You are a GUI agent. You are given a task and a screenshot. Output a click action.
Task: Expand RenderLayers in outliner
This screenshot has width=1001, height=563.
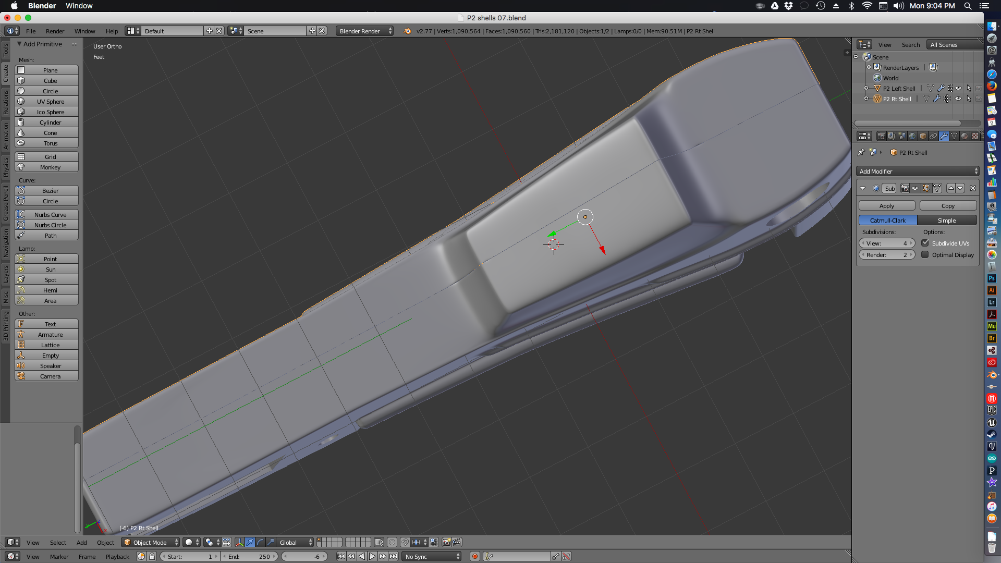pos(869,67)
